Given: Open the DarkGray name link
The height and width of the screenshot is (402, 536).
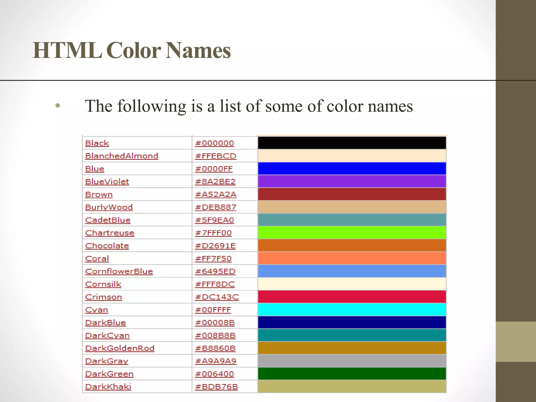Looking at the screenshot, I should [107, 361].
